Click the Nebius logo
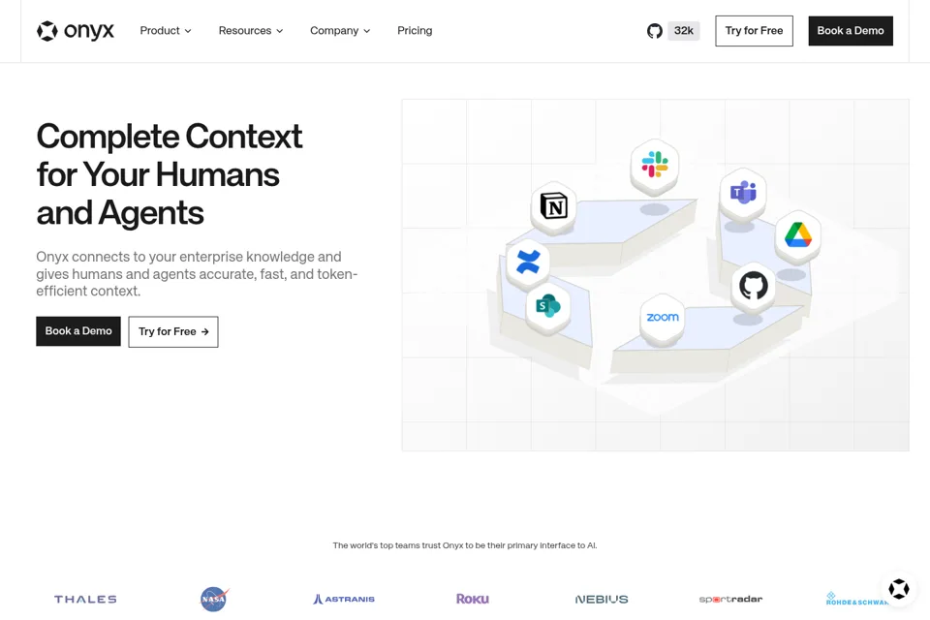 [602, 600]
